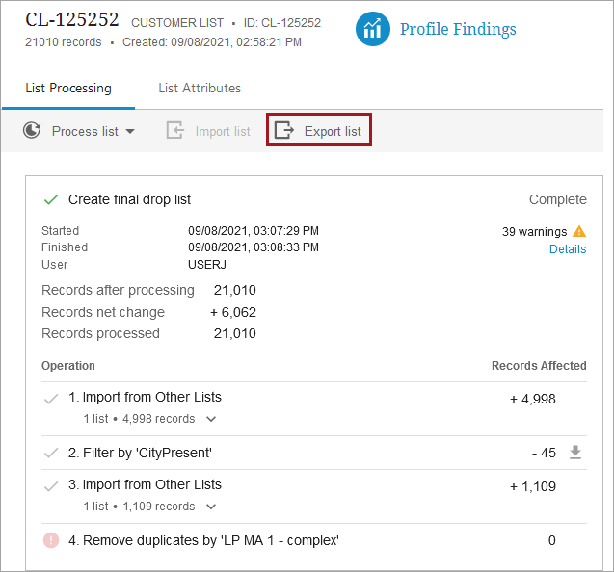Click 1 list • 4,998 records subtext
Screen dimensions: 614x572
pyautogui.click(x=139, y=419)
